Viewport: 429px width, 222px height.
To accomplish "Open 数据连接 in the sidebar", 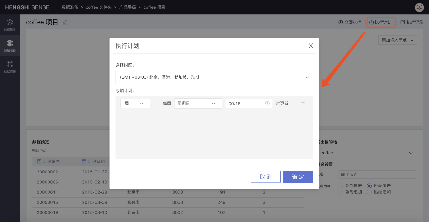I will click(x=10, y=66).
